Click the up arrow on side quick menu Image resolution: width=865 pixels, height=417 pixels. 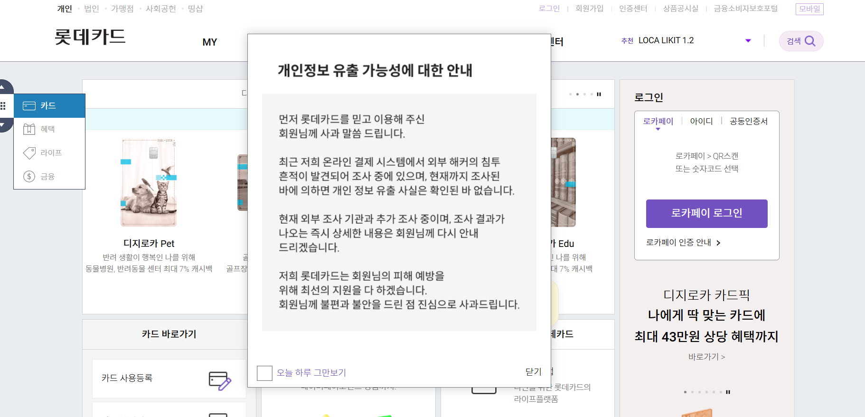pyautogui.click(x=2, y=87)
